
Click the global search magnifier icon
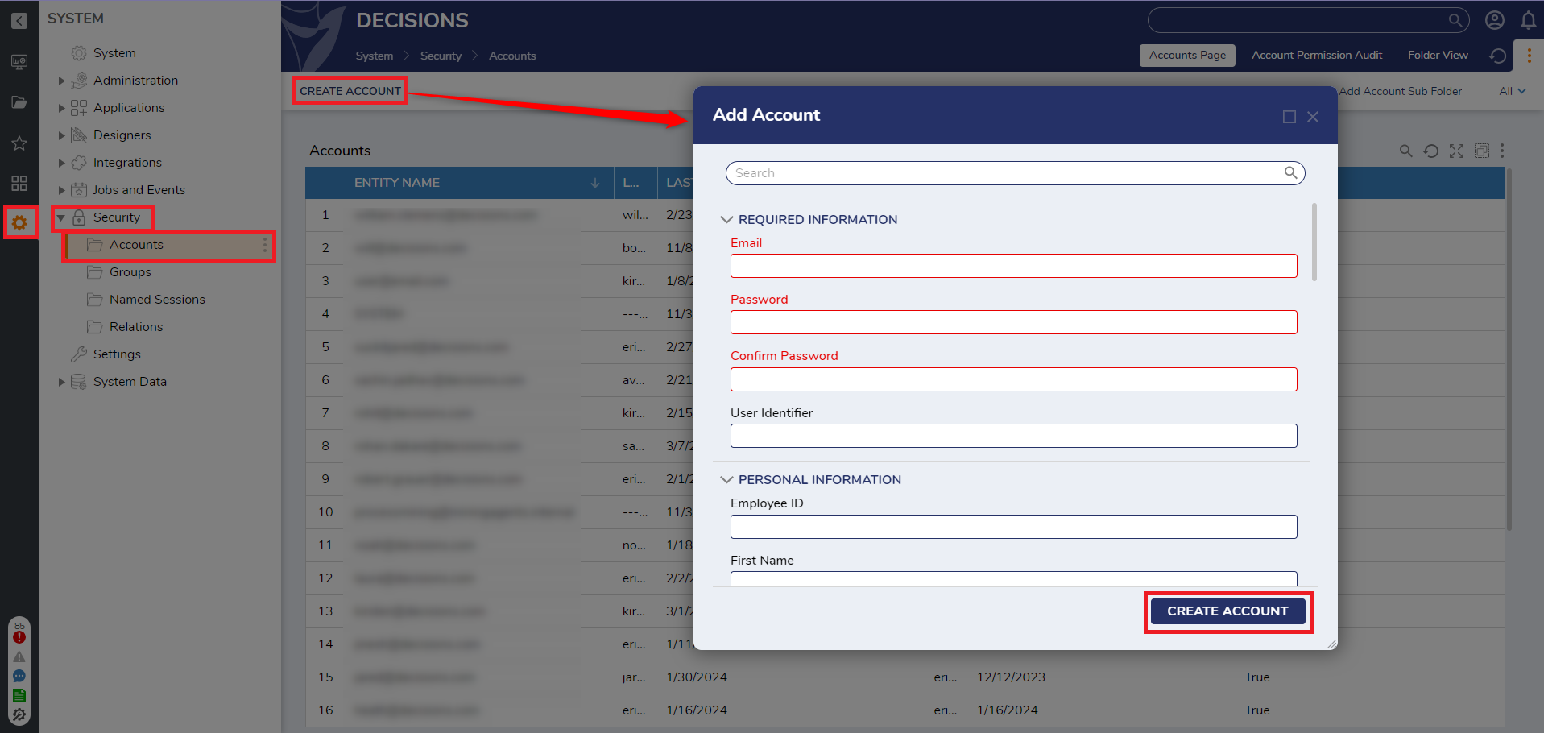[x=1455, y=20]
